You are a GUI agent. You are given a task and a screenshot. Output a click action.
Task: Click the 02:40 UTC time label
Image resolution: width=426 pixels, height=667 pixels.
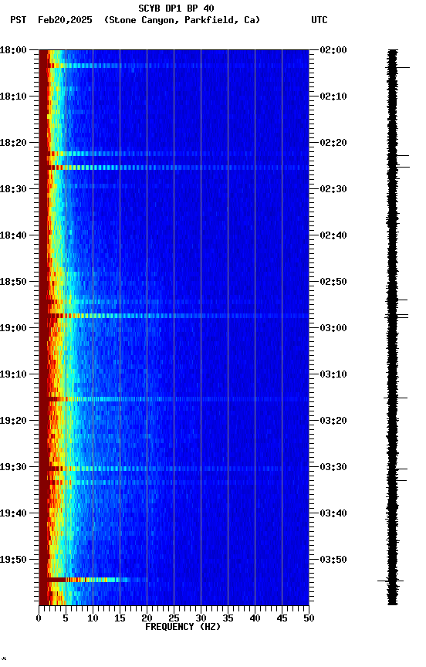pos(333,235)
